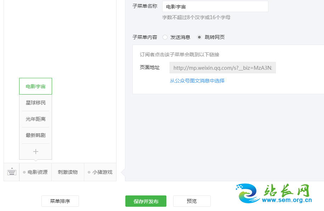Choose the 光年距离 submenu entry
324x211 pixels.
tap(35, 119)
